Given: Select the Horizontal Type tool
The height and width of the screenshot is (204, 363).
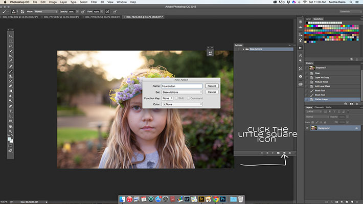Looking at the screenshot, I should point(10,111).
